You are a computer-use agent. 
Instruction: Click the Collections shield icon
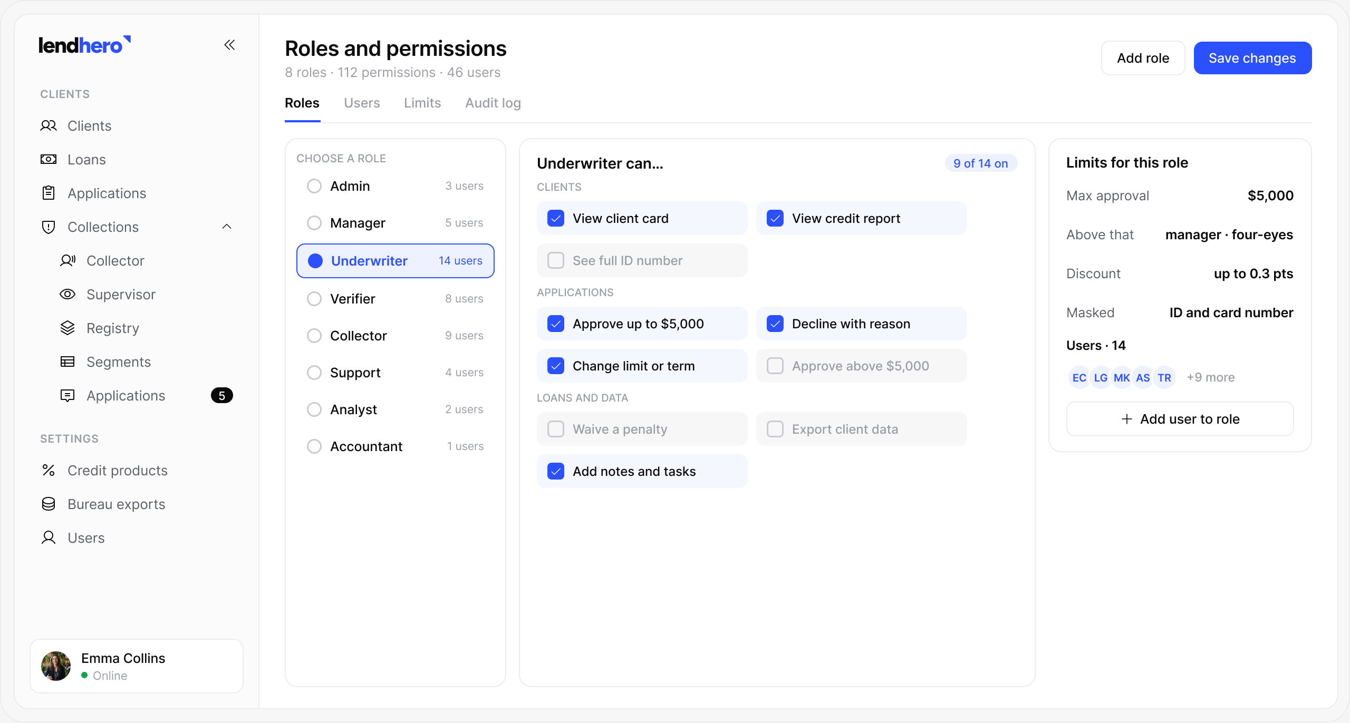[x=49, y=227]
